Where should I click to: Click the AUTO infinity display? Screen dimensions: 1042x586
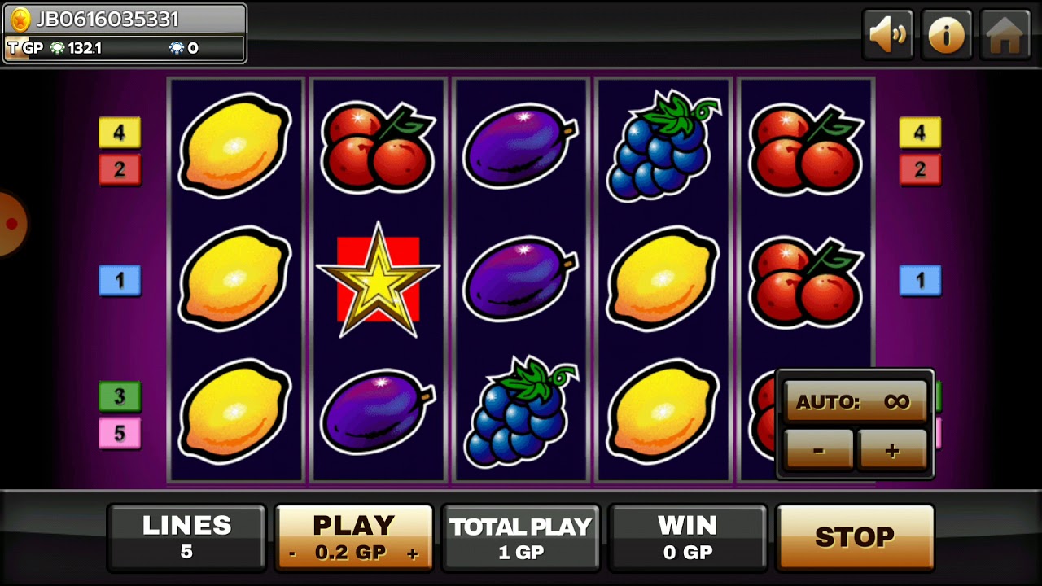click(x=856, y=402)
